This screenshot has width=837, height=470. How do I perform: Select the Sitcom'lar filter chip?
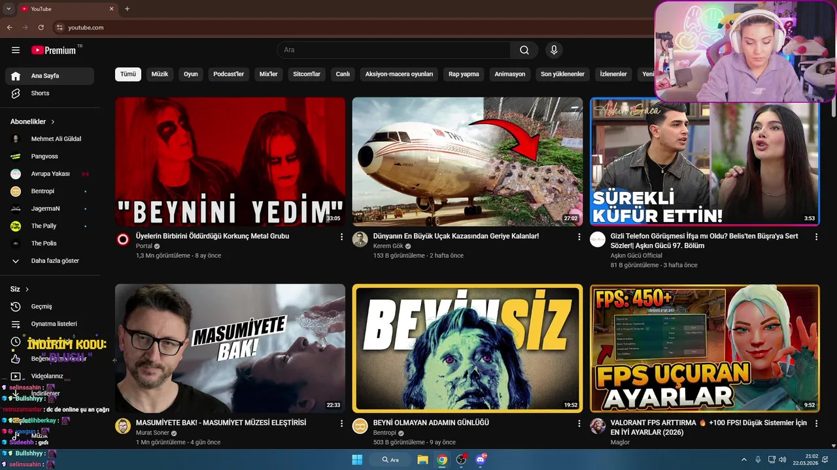click(x=307, y=74)
